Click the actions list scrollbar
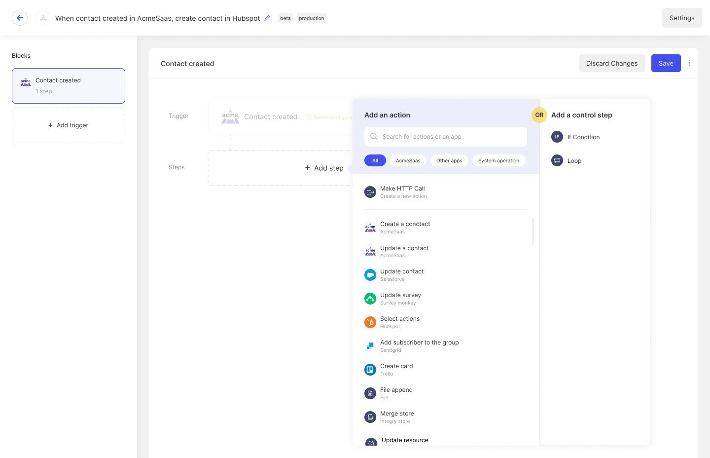This screenshot has height=458, width=710. point(533,231)
